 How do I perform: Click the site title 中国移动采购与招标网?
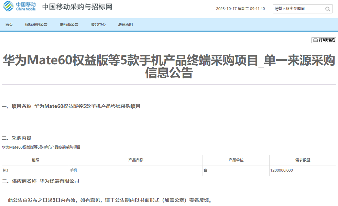point(77,7)
